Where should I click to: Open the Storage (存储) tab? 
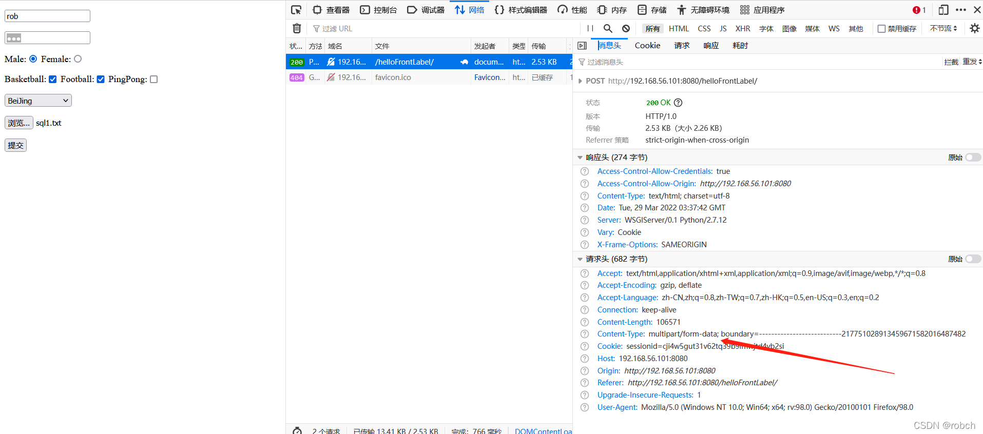click(652, 10)
